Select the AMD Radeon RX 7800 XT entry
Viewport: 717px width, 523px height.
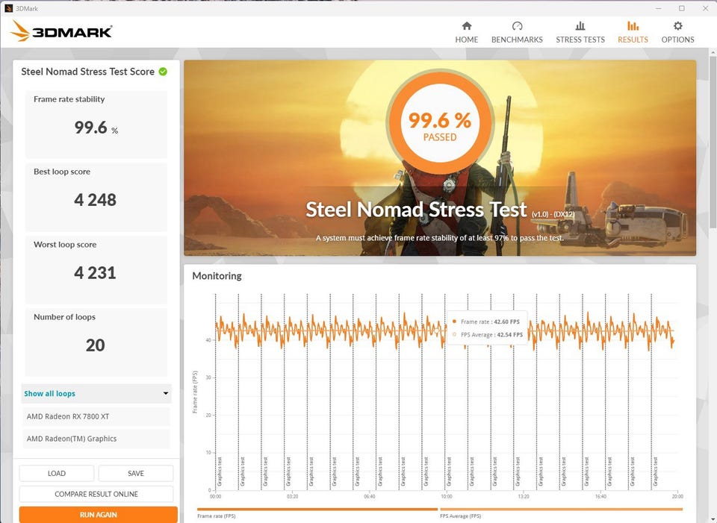(96, 416)
